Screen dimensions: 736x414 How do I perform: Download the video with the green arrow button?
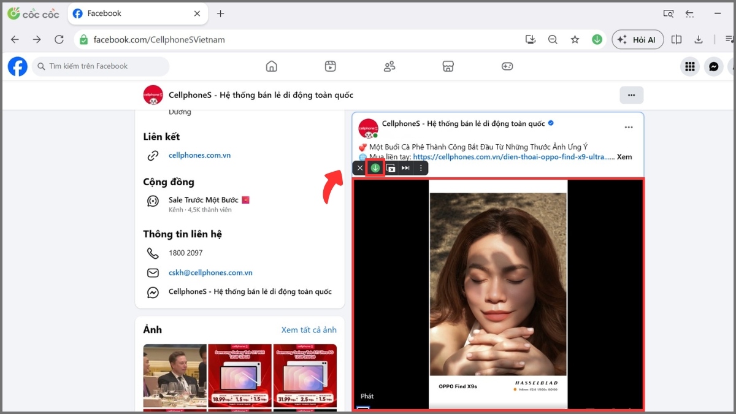(375, 168)
